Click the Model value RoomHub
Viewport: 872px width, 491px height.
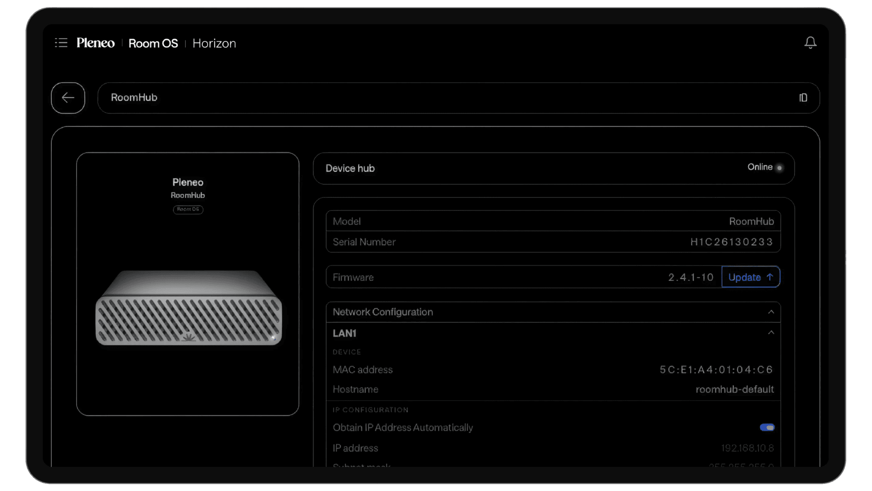coord(752,221)
